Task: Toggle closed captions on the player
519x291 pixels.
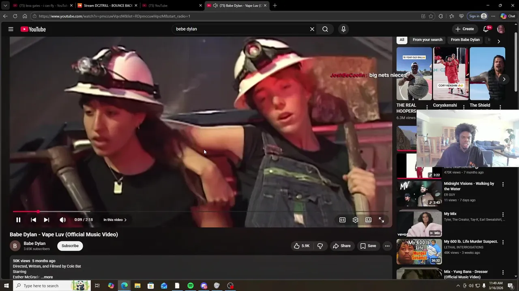Action: point(343,220)
